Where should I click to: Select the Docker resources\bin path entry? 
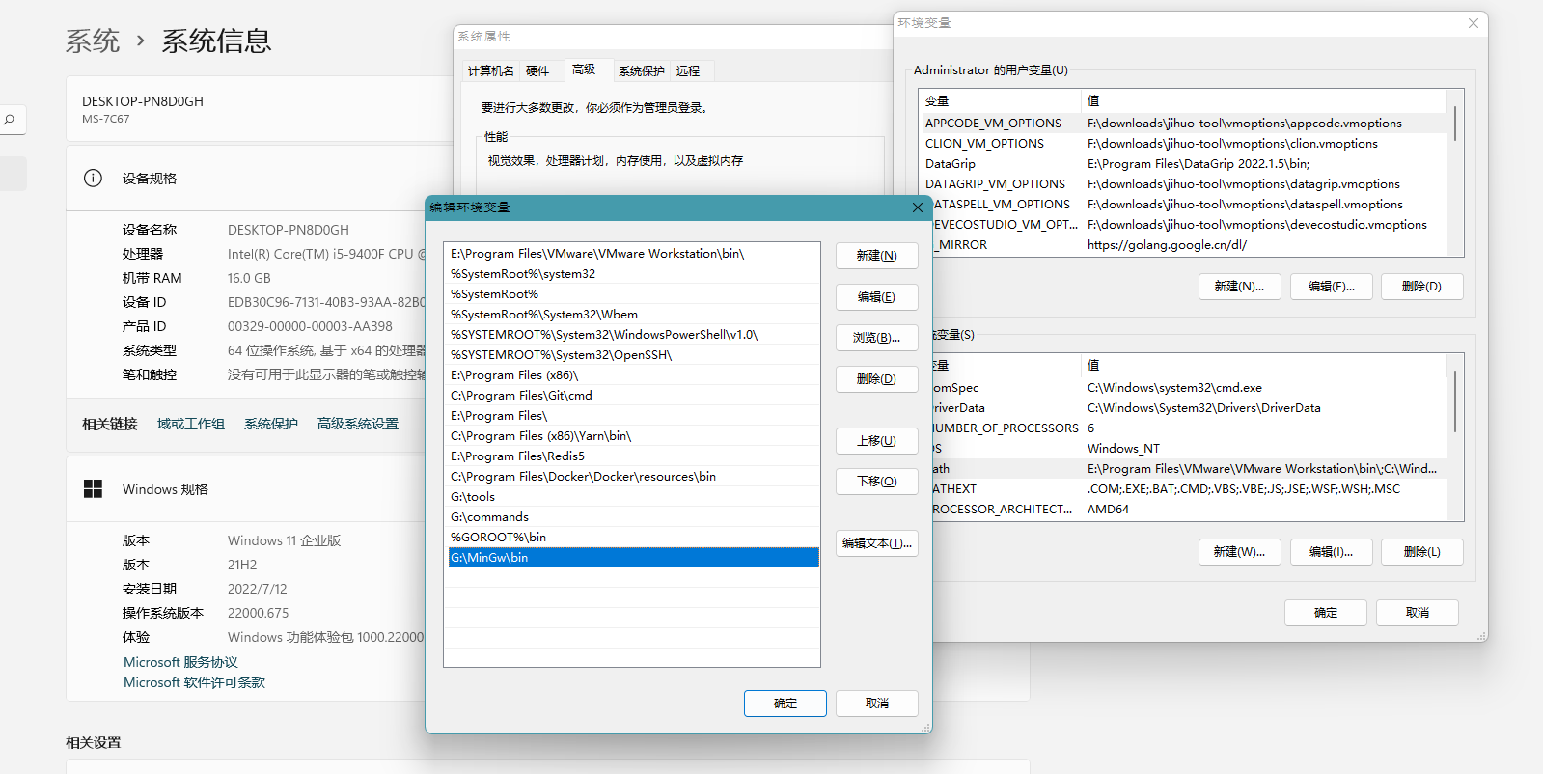(633, 477)
